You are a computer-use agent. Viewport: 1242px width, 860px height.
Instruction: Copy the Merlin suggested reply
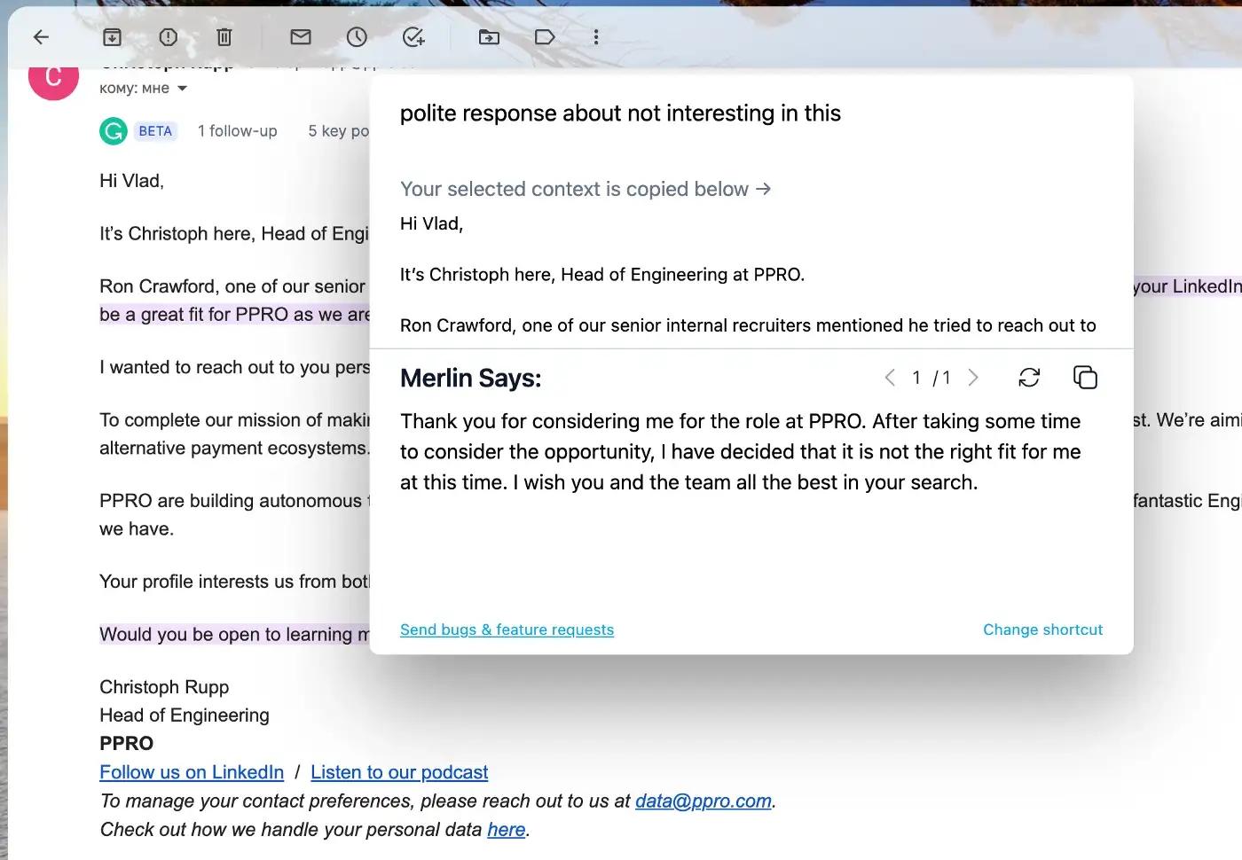1086,377
